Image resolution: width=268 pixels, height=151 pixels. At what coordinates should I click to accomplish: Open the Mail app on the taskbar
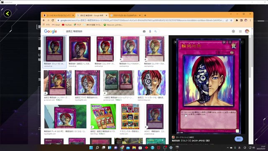pos(128,148)
